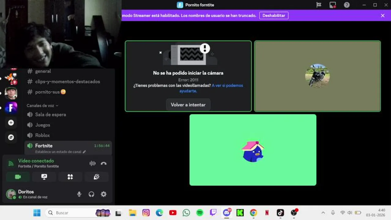The height and width of the screenshot is (220, 391).
Task: Click the Add a server plus icon
Action: (x=11, y=123)
